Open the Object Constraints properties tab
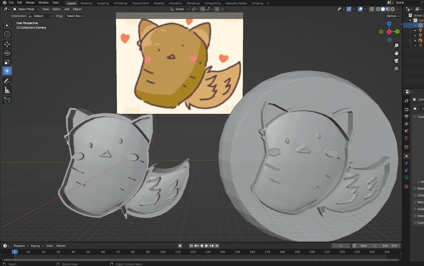 tap(407, 170)
